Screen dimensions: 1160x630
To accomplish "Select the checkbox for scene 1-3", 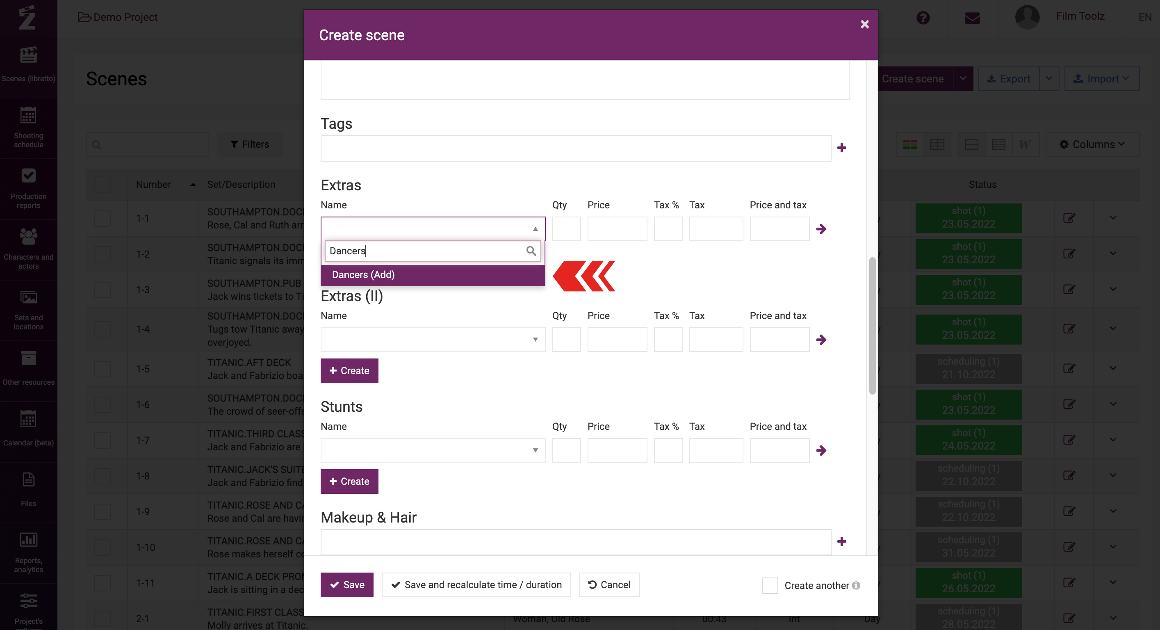I will [102, 290].
